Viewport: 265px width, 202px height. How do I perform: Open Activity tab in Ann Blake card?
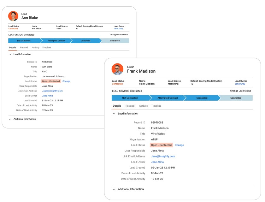35,47
